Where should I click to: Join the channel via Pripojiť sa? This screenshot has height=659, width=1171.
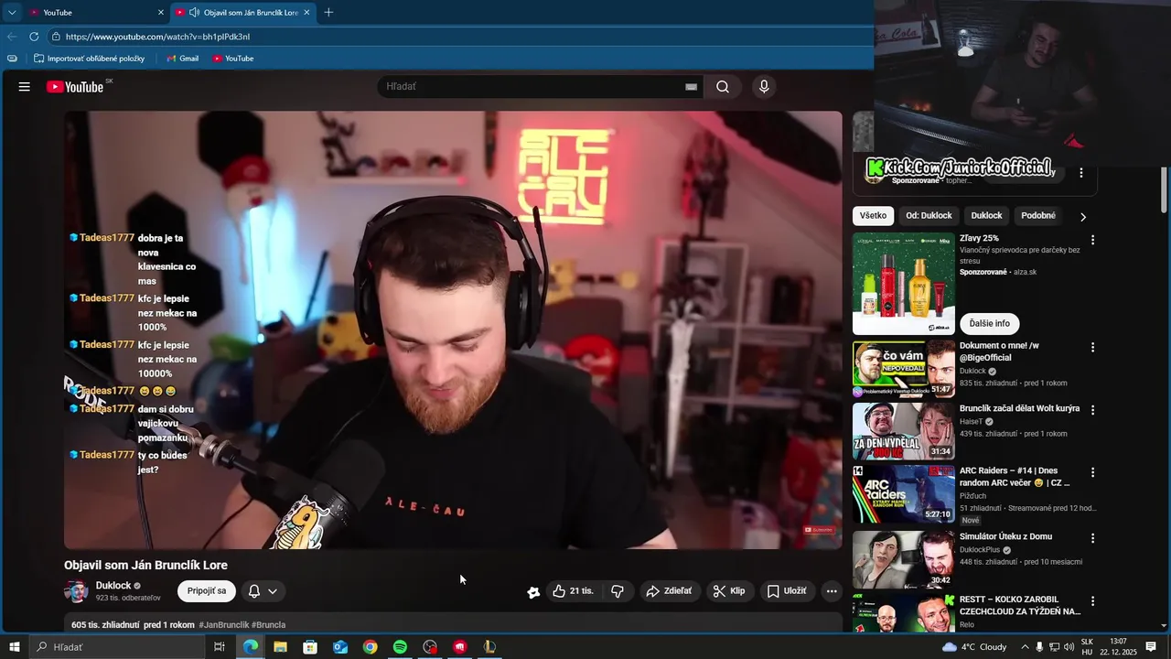pyautogui.click(x=207, y=591)
